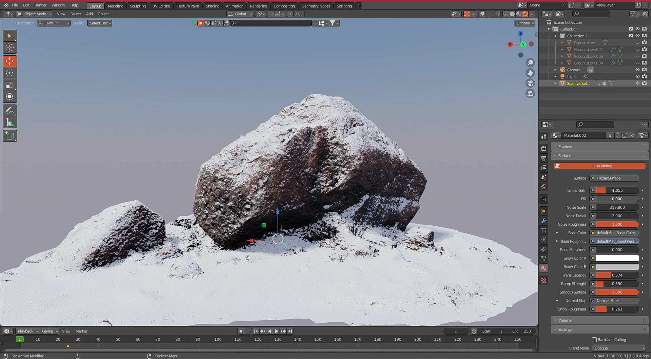Open the Render menu

(x=40, y=5)
